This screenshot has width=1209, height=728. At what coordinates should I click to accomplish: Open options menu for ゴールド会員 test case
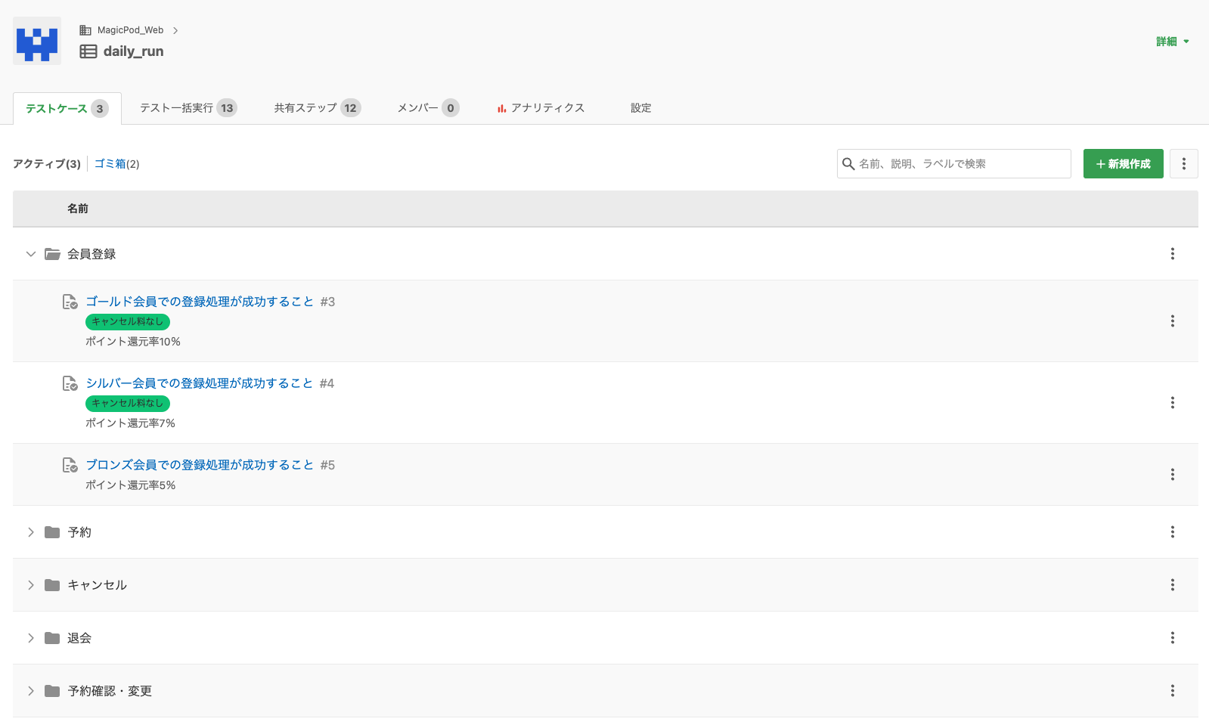[x=1172, y=321]
